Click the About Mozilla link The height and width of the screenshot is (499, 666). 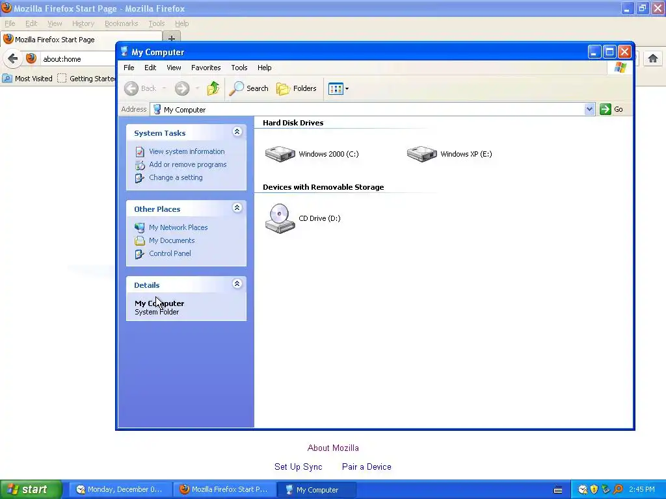(x=333, y=448)
